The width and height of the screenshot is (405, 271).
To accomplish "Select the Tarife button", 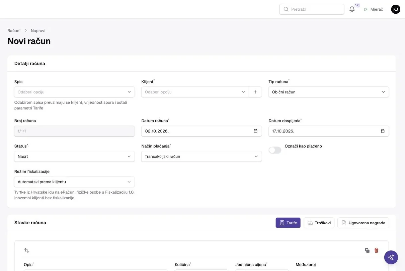I will point(288,223).
